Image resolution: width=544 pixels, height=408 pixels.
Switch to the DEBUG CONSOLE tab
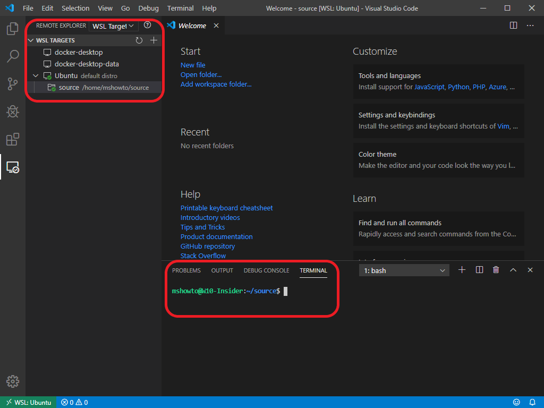point(267,270)
